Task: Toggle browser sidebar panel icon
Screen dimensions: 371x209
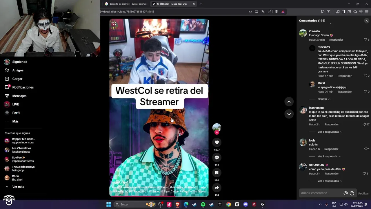Action: (343, 12)
